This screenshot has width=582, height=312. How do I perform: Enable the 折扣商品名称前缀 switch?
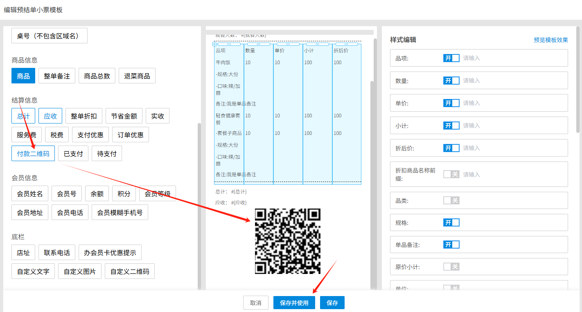(451, 174)
